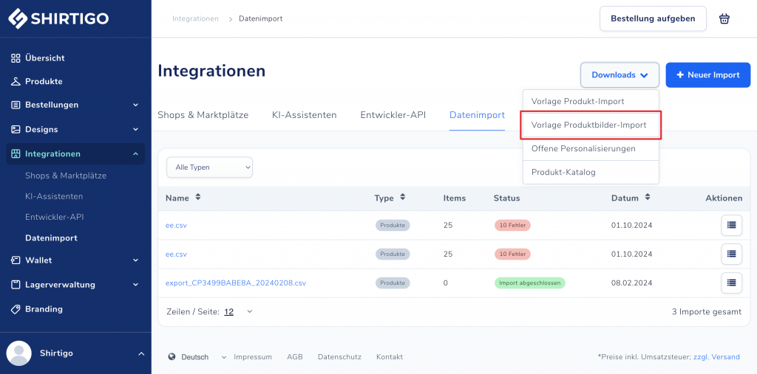The width and height of the screenshot is (757, 374).
Task: Open the AGB footer link
Action: pos(295,357)
